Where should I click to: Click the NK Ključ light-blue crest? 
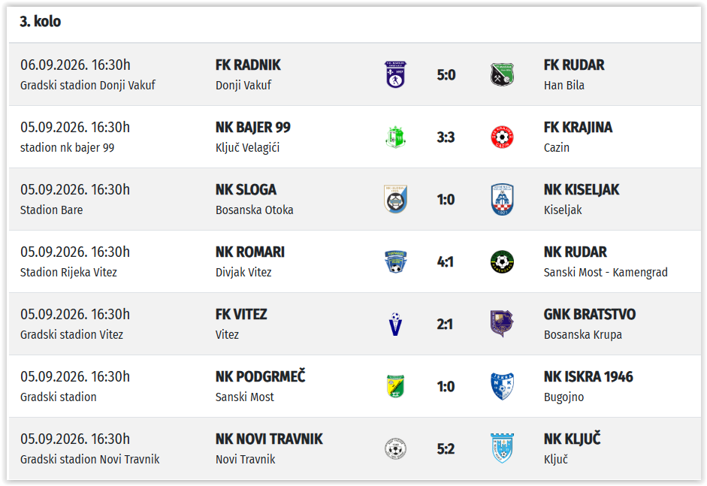click(x=502, y=448)
